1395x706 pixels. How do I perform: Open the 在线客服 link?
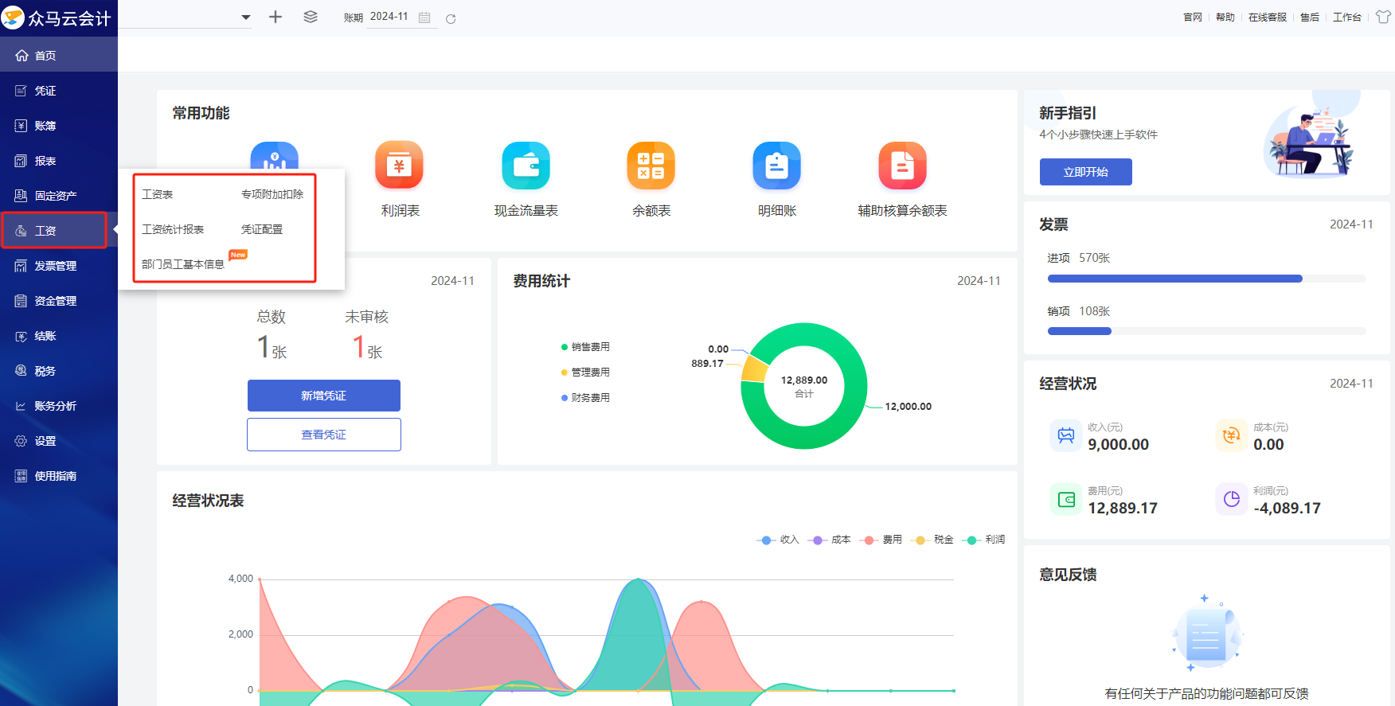click(x=1268, y=18)
